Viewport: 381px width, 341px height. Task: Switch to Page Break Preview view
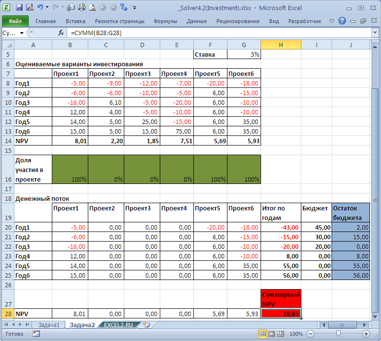281,334
